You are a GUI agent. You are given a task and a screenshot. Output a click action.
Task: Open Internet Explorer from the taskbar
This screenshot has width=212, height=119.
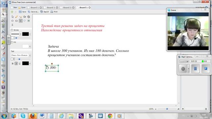point(61,116)
